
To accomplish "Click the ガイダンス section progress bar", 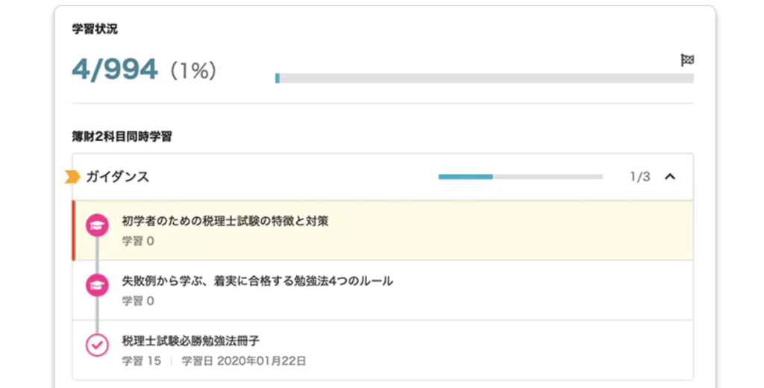I will click(x=520, y=177).
